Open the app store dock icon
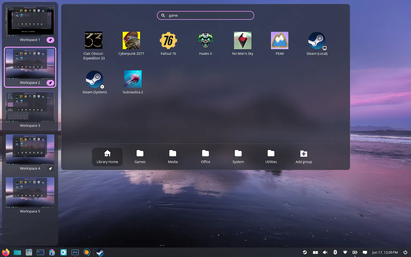 pyautogui.click(x=52, y=252)
